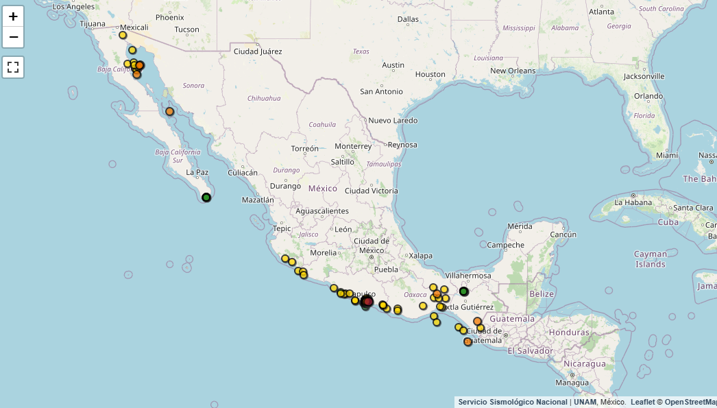
Task: Select the lowest orange marker in Baja California cluster
Action: [136, 74]
